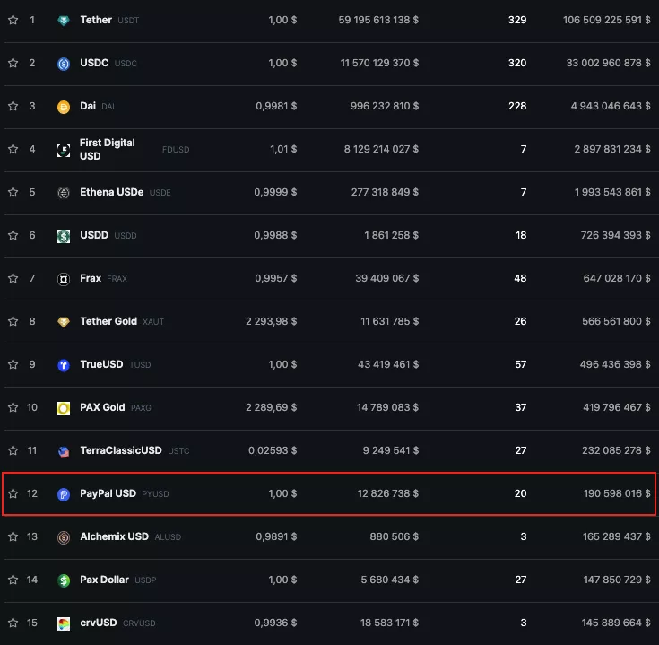Click the TrueUSD coin logo icon
The height and width of the screenshot is (645, 659).
coord(64,365)
